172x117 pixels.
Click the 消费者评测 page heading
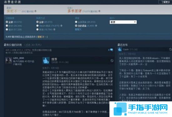12,2
